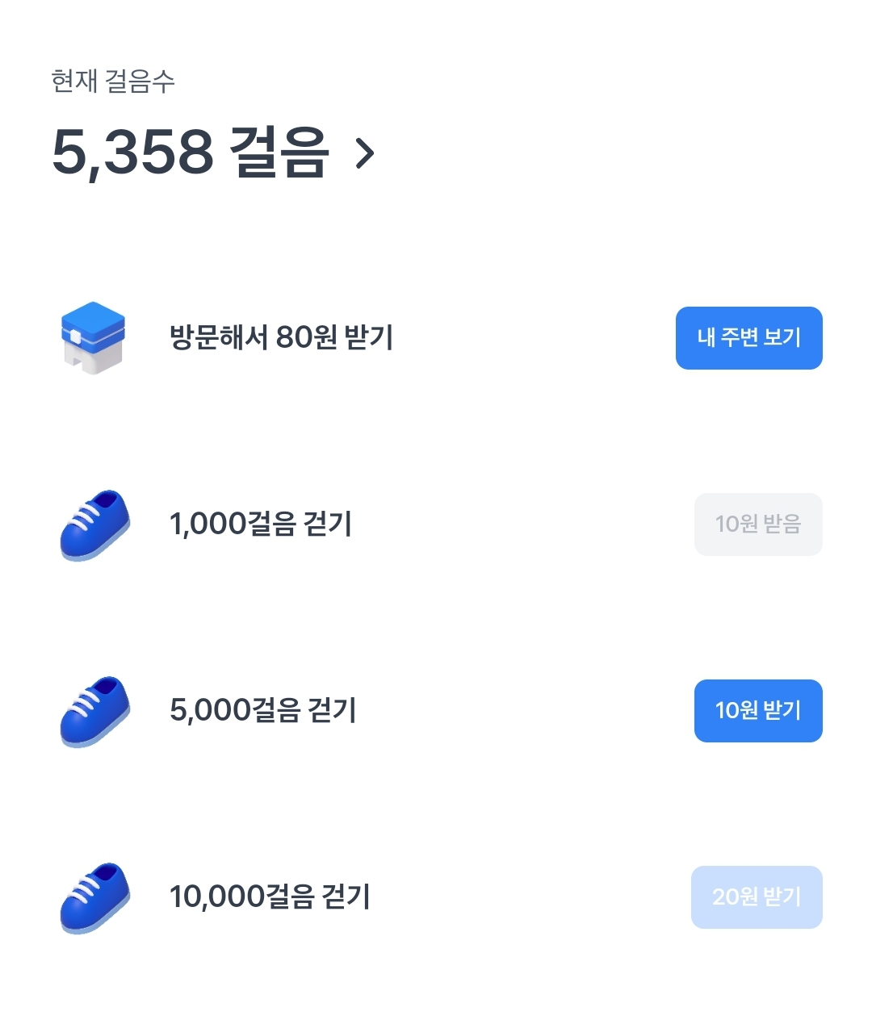Select the 10,000걸음 걷기 mission text
872x1020 pixels.
pyautogui.click(x=270, y=897)
